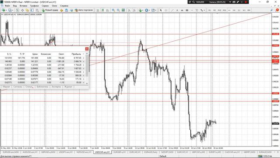Switch timeframe to D1
Screen dimensions: 280x158
[239, 10]
